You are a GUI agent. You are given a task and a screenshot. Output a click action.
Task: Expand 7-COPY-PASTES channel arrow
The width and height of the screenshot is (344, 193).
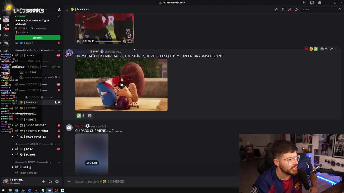(x=12, y=137)
